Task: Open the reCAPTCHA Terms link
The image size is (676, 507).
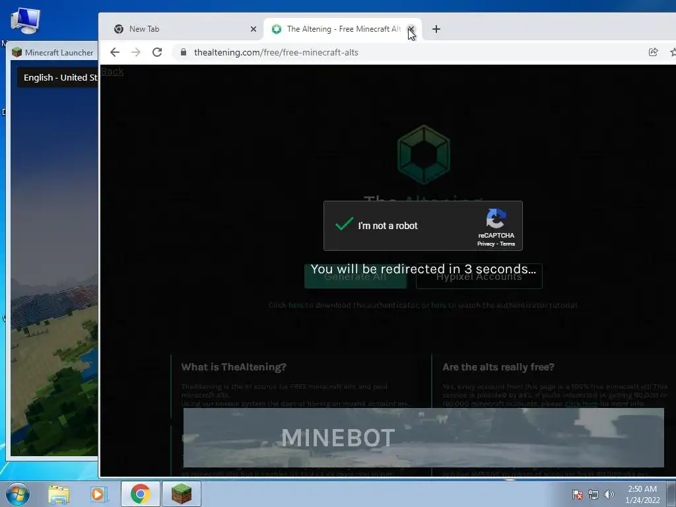Action: coord(508,244)
